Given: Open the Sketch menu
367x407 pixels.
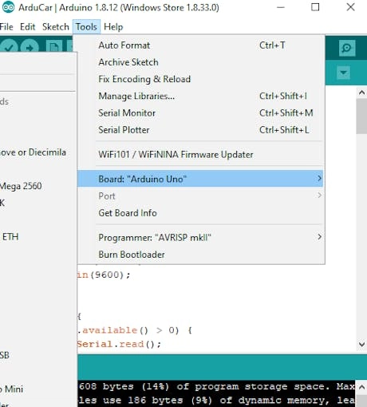Looking at the screenshot, I should pyautogui.click(x=56, y=27).
